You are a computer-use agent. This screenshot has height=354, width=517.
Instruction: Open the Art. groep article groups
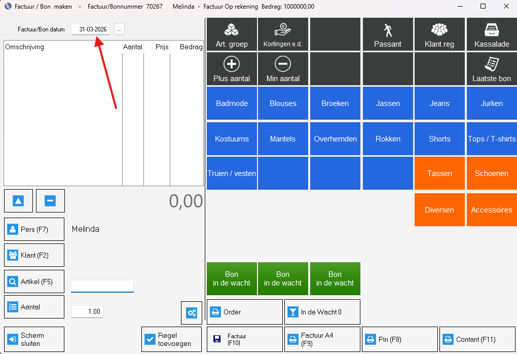[x=232, y=34]
